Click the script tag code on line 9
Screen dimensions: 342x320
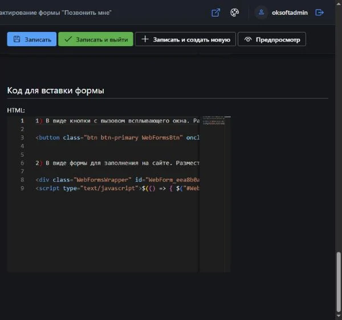pos(117,188)
